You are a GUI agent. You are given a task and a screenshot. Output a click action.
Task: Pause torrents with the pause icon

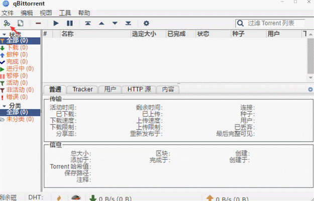coord(70,23)
